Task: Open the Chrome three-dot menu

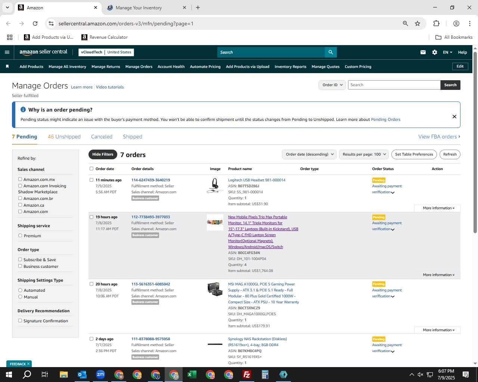Action: (x=469, y=24)
